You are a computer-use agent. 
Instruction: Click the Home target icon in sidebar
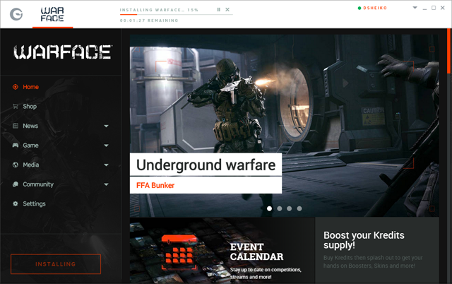point(16,87)
